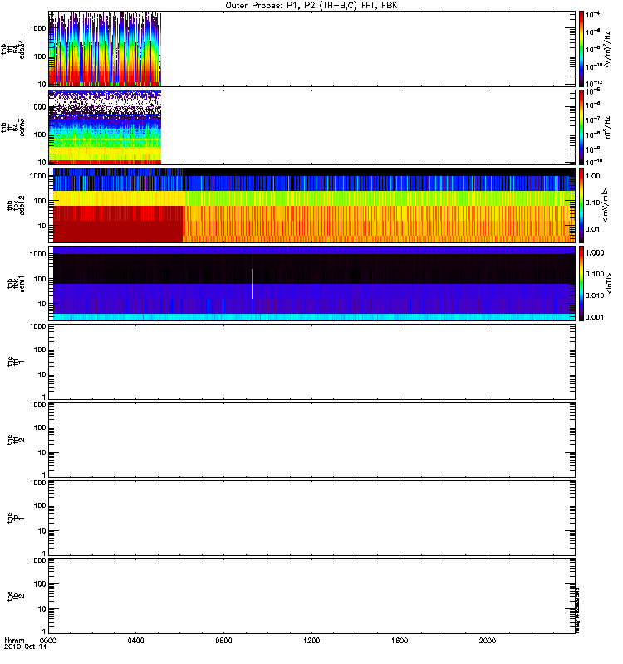Click the vertical timestamp text at bottom right
This screenshot has width=623, height=664.
577,610
